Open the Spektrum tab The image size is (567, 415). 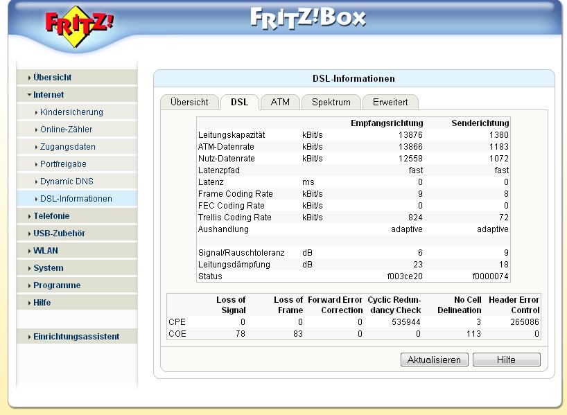(331, 103)
